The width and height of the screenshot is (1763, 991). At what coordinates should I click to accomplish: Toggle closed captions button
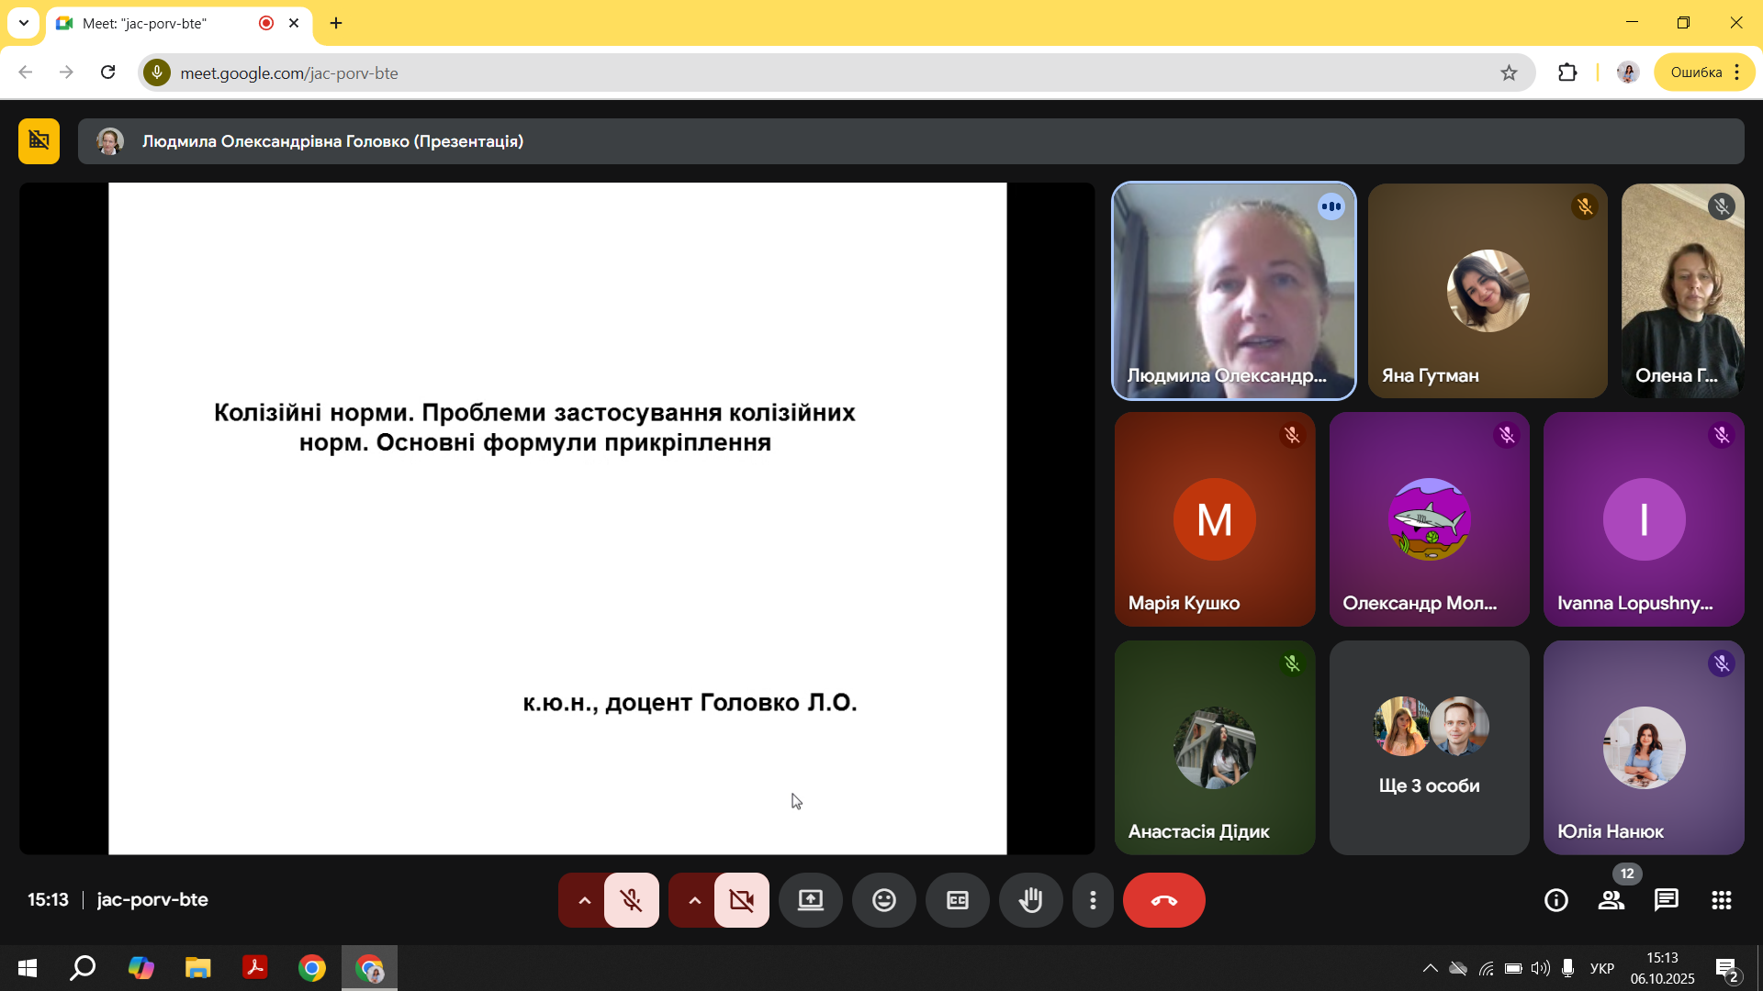(x=957, y=900)
